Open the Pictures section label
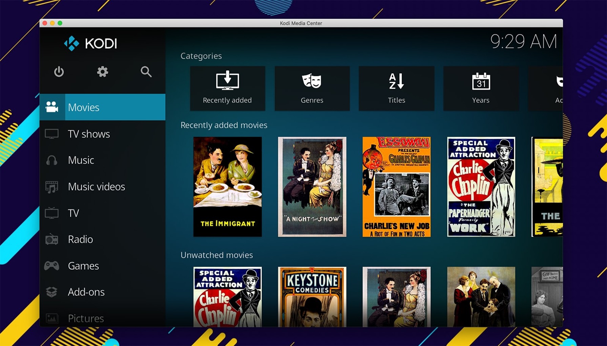Image resolution: width=607 pixels, height=346 pixels. tap(86, 318)
